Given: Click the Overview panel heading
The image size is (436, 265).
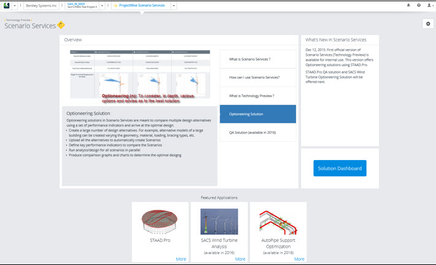Looking at the screenshot, I should tap(73, 40).
